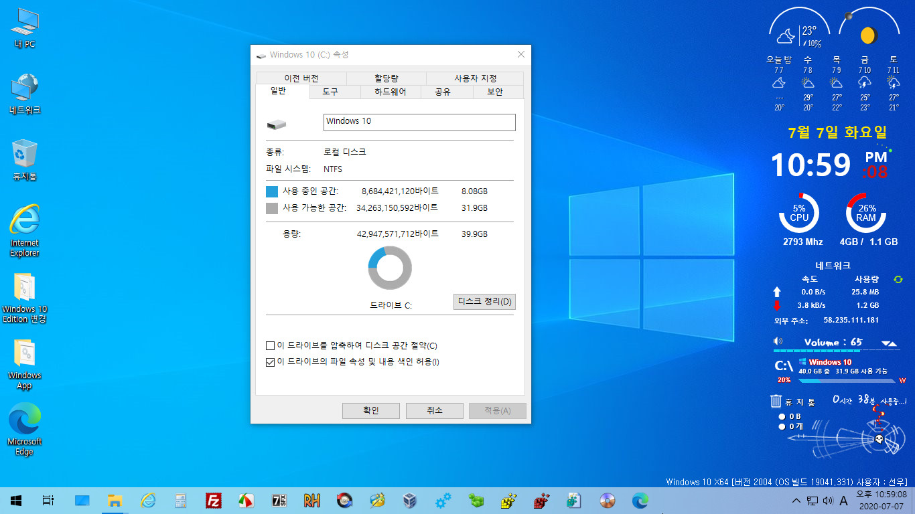The image size is (915, 514).
Task: Switch to the 하드웨어 tab
Action: click(x=390, y=92)
